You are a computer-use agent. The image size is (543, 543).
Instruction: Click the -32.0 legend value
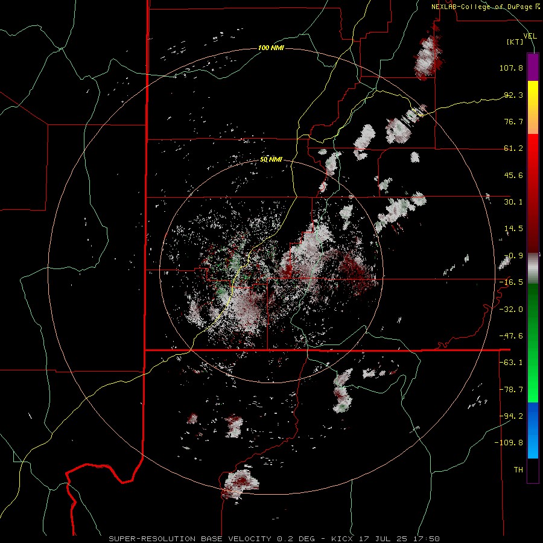pyautogui.click(x=511, y=310)
